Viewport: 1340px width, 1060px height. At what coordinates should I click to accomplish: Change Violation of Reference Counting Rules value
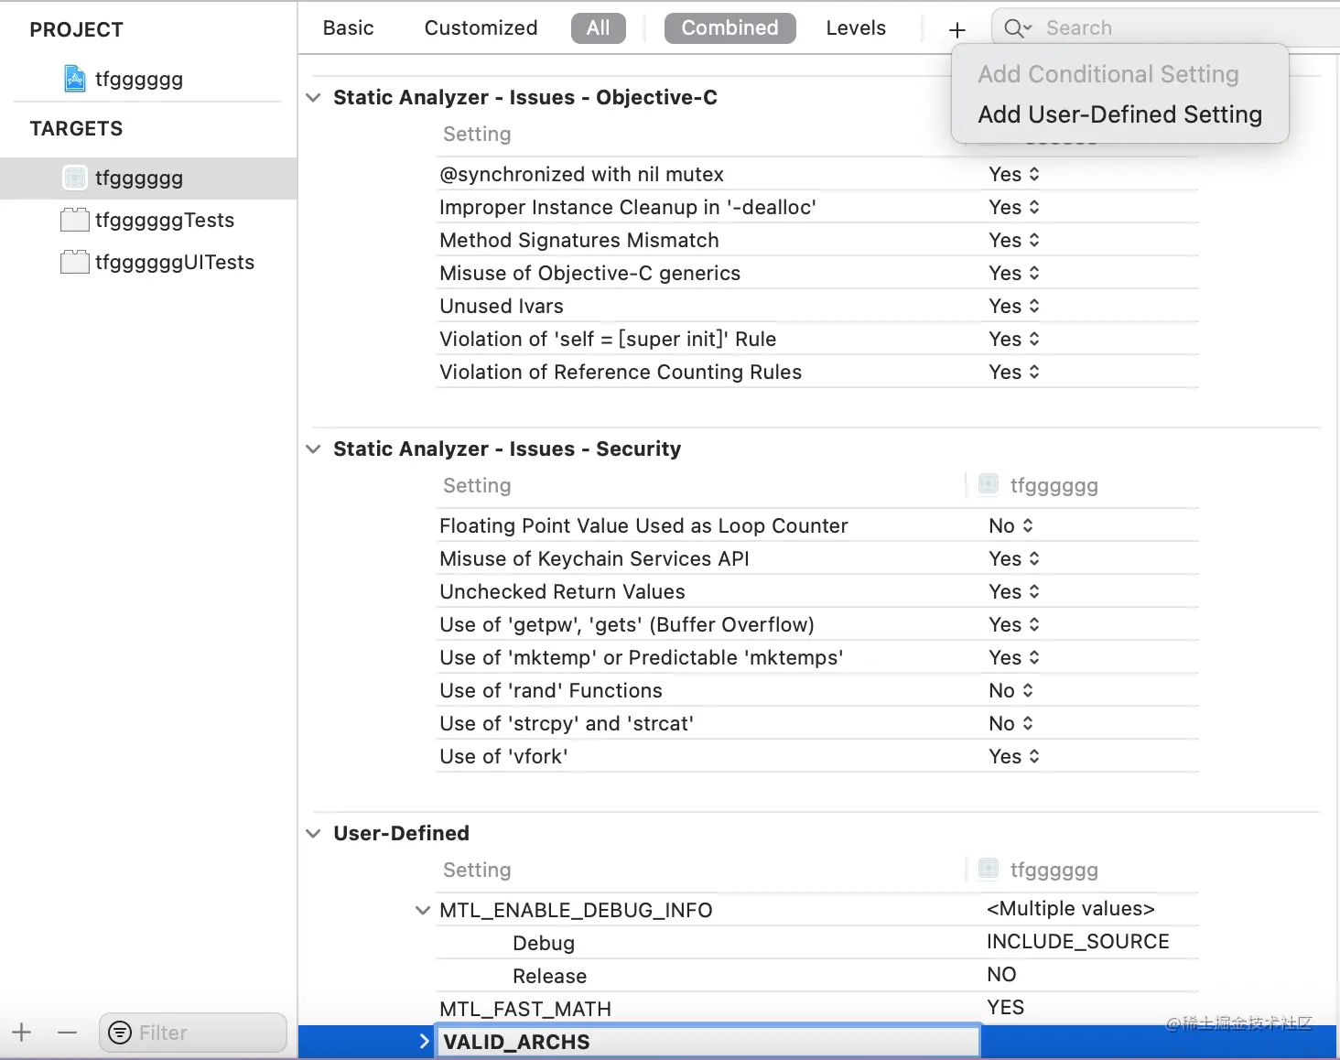coord(1014,372)
